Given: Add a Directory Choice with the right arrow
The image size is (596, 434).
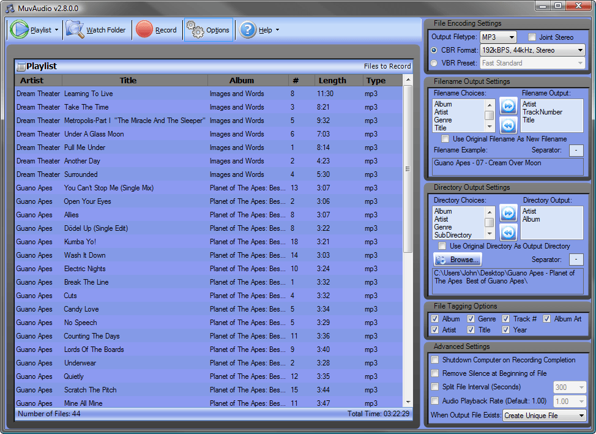Looking at the screenshot, I should 508,212.
